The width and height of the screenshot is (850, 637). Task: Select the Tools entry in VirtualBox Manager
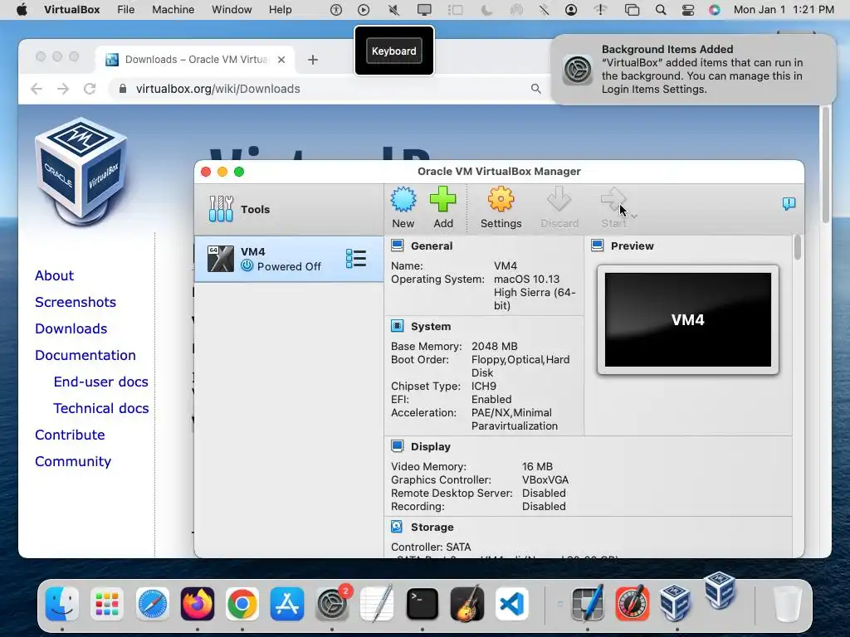(x=289, y=209)
